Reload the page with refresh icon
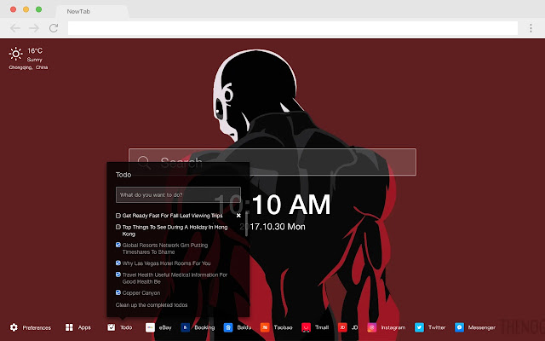 (54, 28)
